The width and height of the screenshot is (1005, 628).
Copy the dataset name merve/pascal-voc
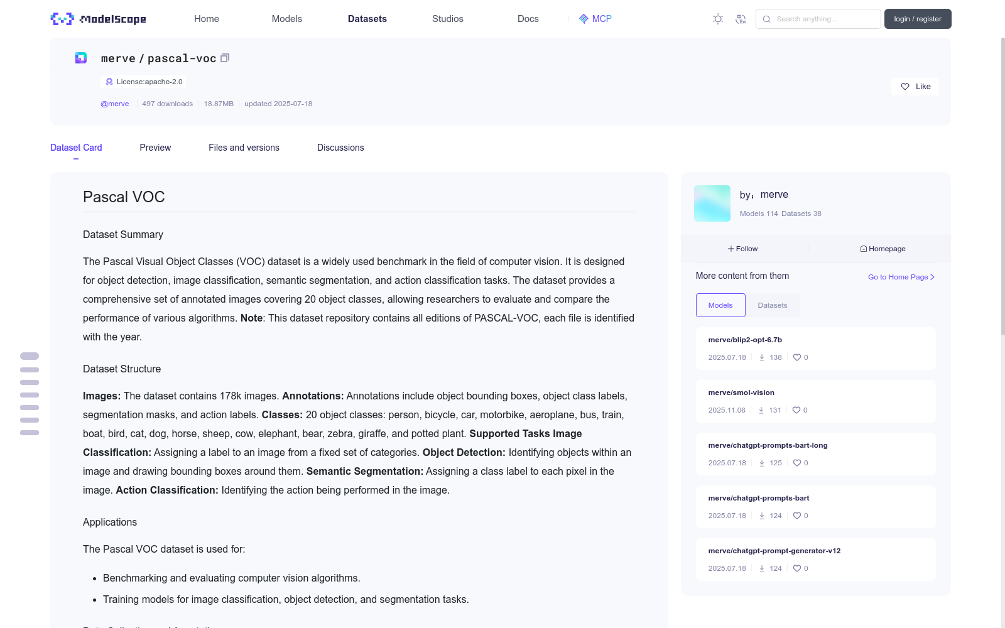click(x=225, y=58)
